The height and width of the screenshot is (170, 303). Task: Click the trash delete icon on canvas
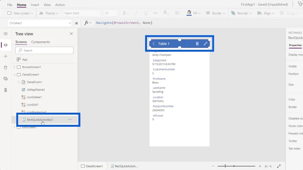197,44
